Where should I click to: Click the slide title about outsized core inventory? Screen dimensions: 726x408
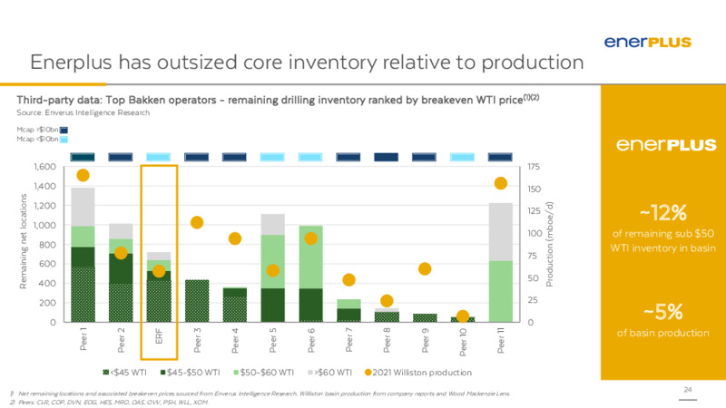pos(307,62)
